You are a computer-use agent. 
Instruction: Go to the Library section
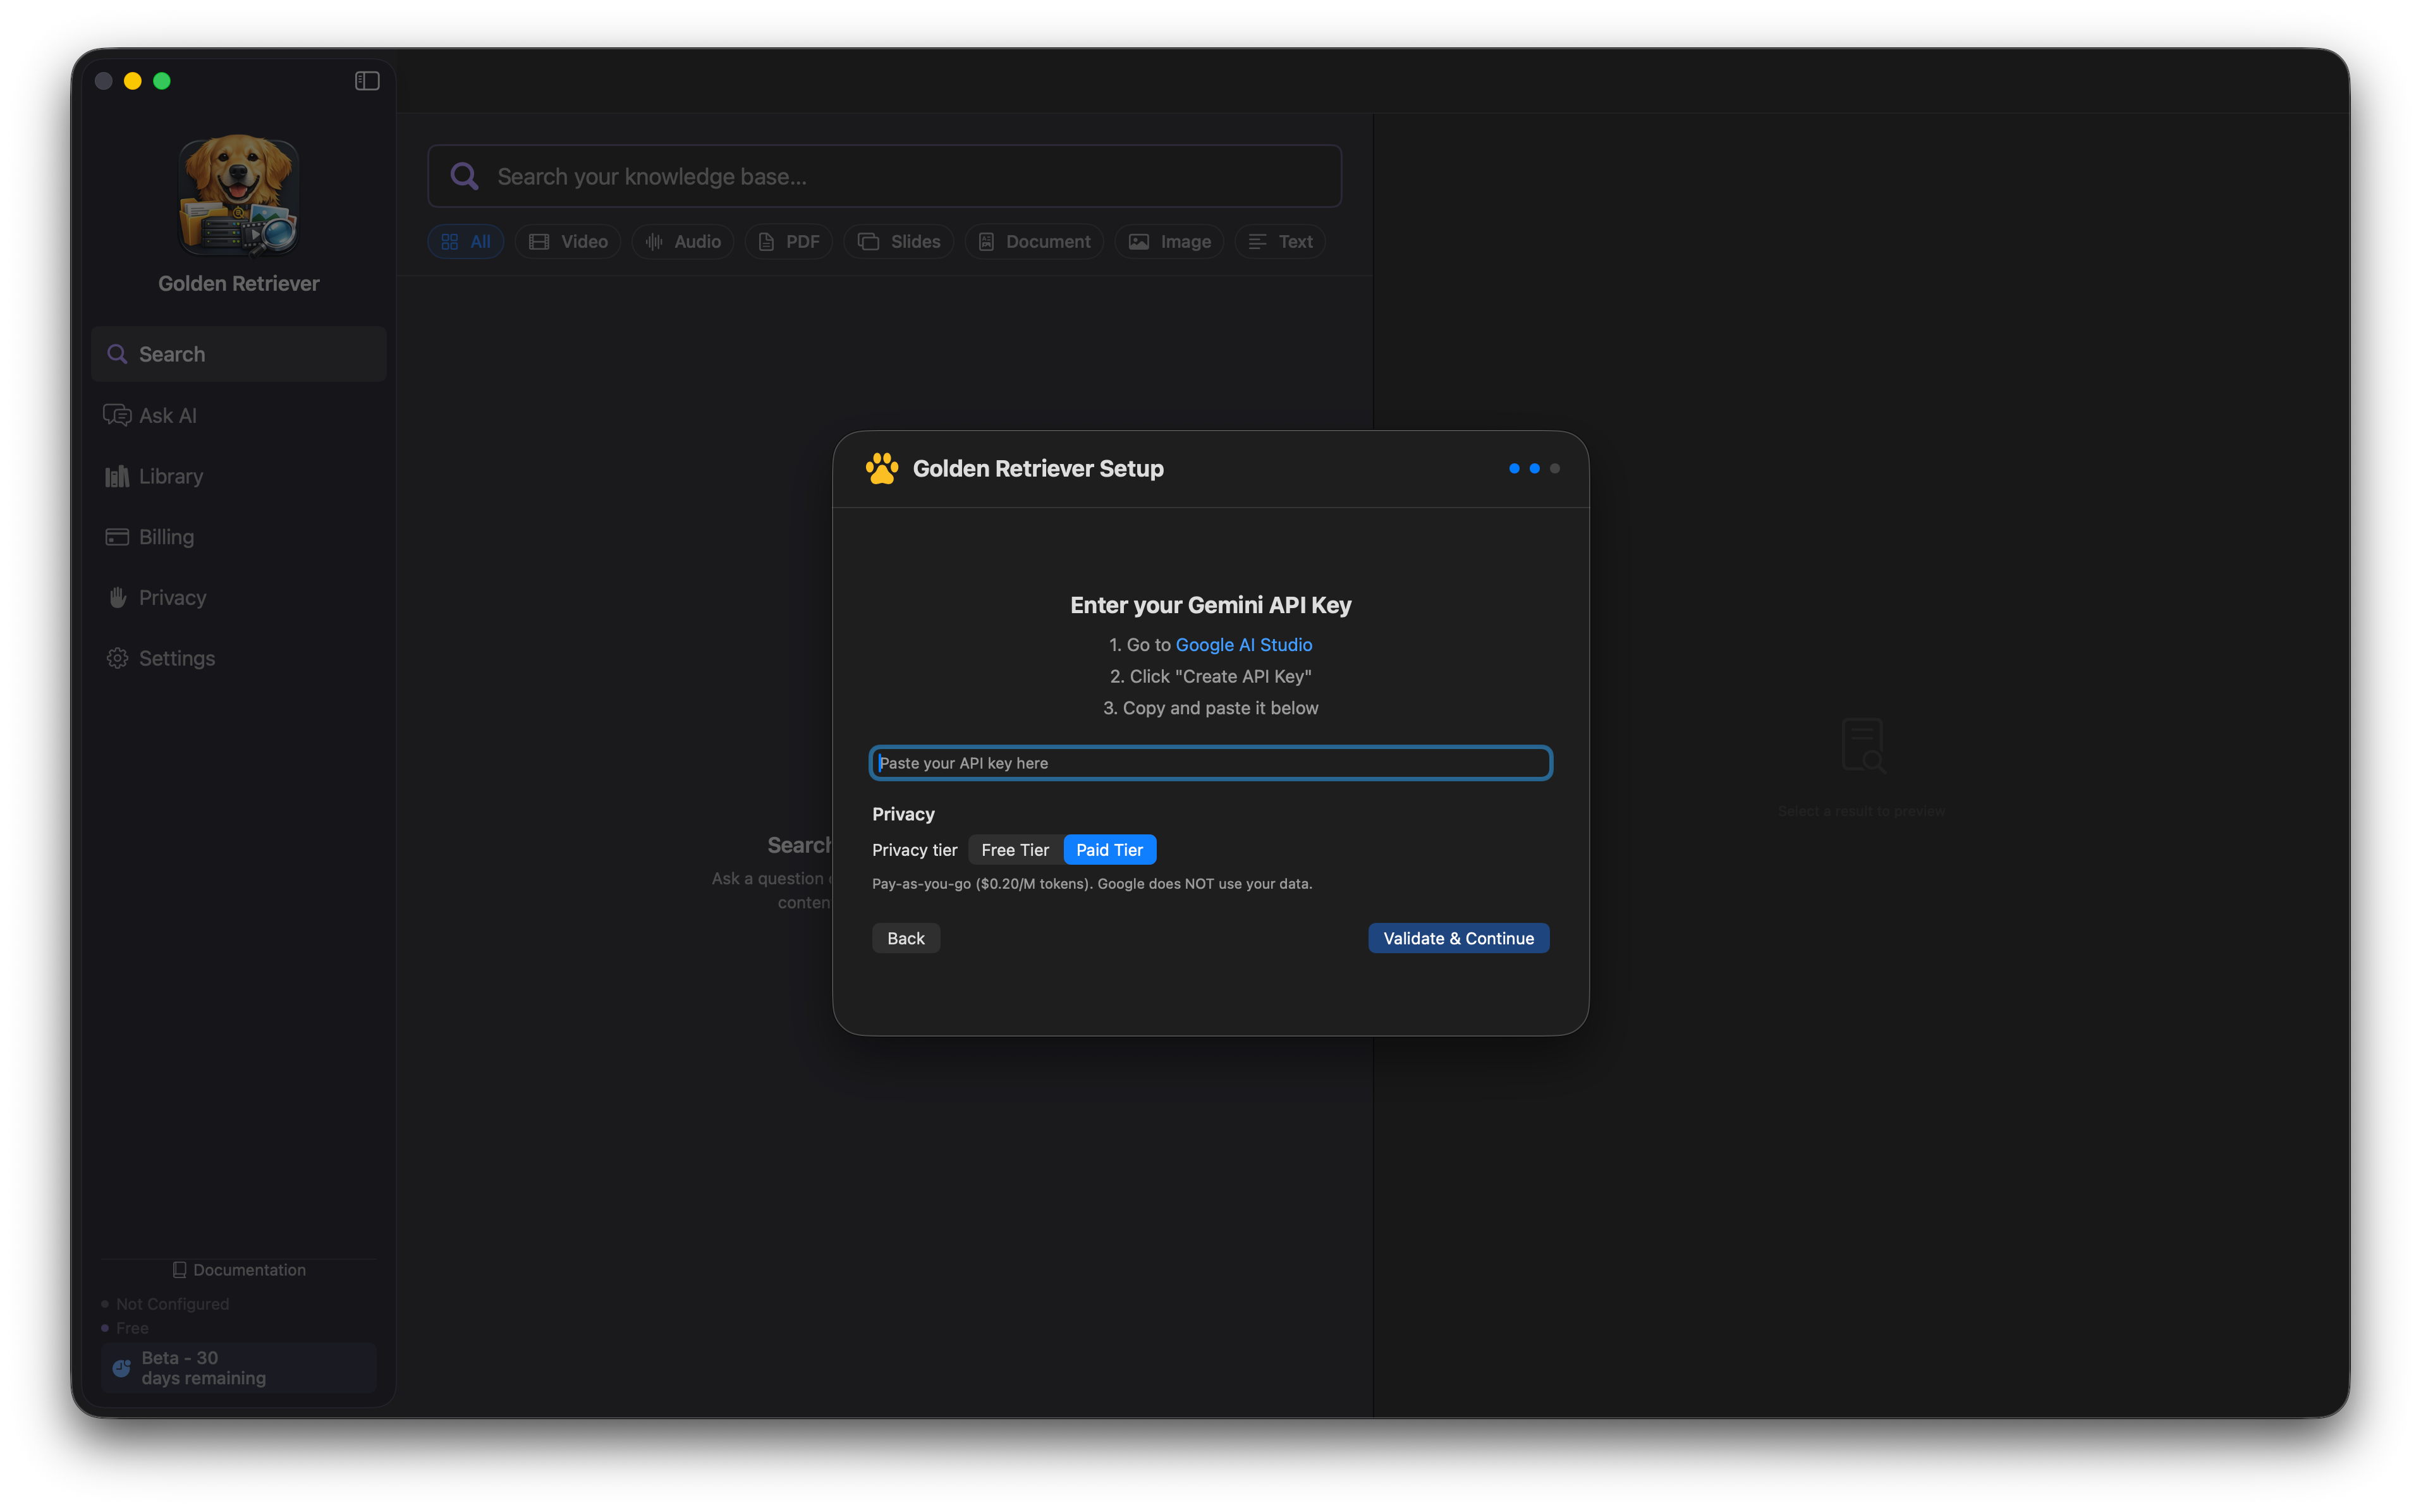pyautogui.click(x=238, y=476)
